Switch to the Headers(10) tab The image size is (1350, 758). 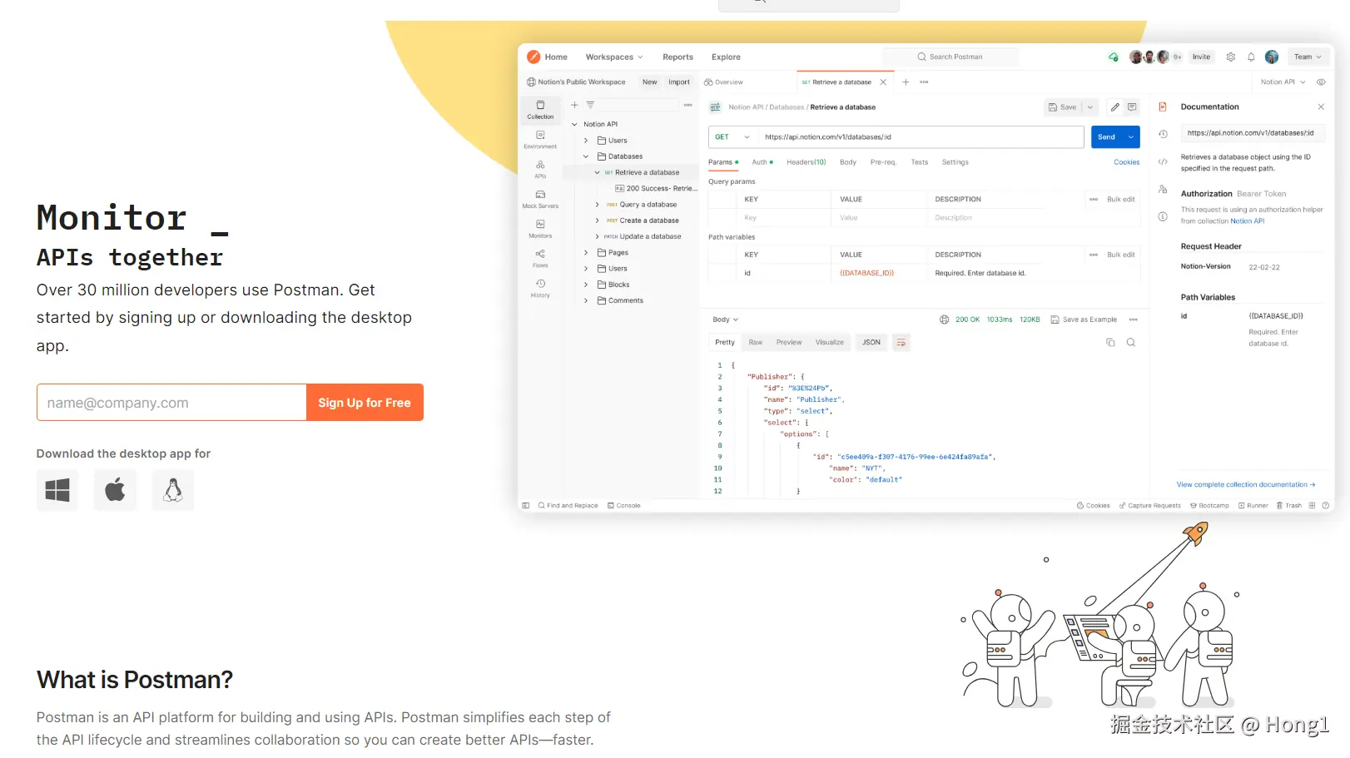(807, 162)
